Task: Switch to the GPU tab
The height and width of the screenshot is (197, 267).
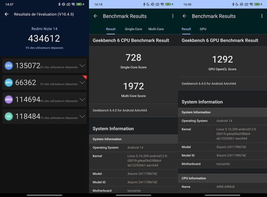Action: (x=203, y=29)
